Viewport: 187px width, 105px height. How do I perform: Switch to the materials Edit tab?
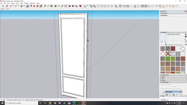[165, 42]
